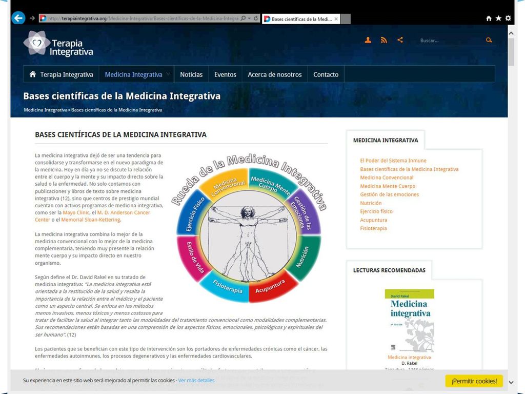Open Medicina Convencional sidebar link
This screenshot has width=525, height=394.
pyautogui.click(x=387, y=178)
